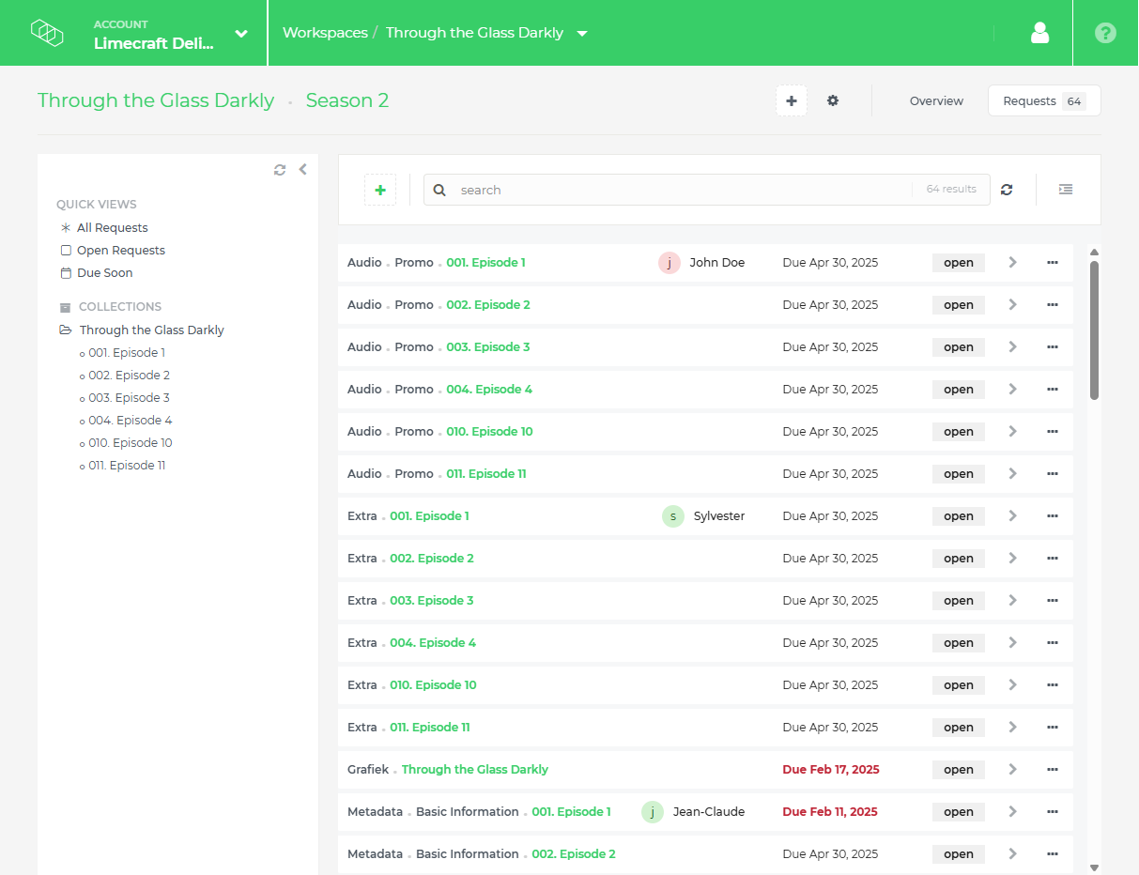
Task: Select 004. Episode 4 in collections tree
Action: [x=131, y=421]
